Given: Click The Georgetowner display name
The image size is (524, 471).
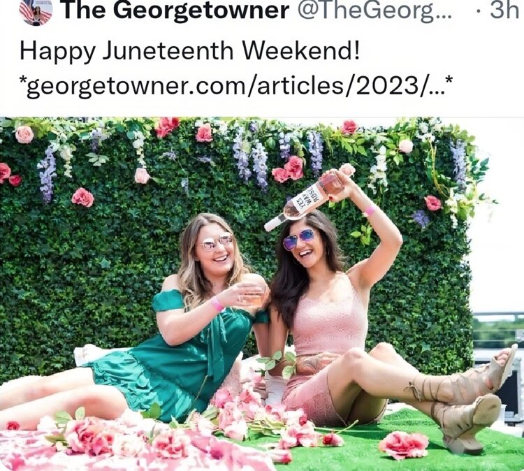Looking at the screenshot, I should [x=176, y=11].
